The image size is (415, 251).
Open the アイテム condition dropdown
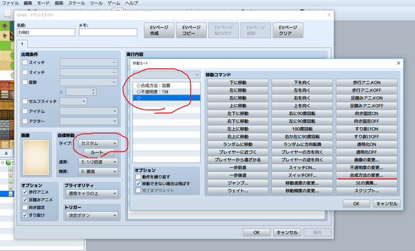tap(89, 111)
